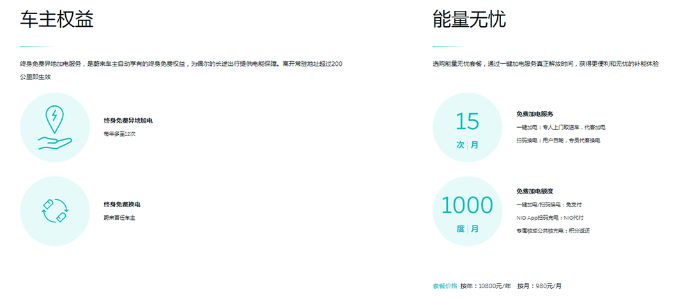
Task: Click the 扫码换电 用户自驾 description line
Action: 558,140
